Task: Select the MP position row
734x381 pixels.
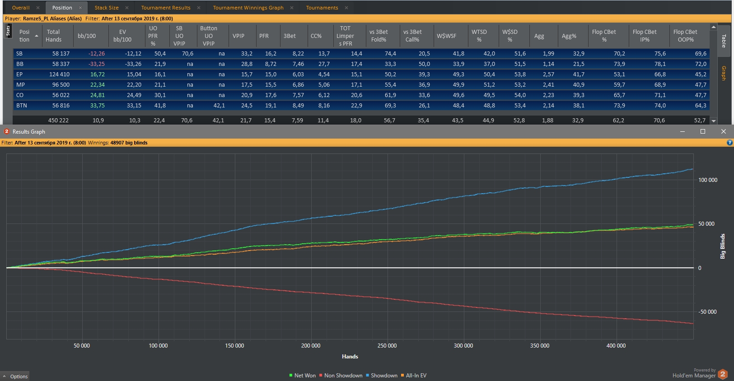Action: point(361,84)
